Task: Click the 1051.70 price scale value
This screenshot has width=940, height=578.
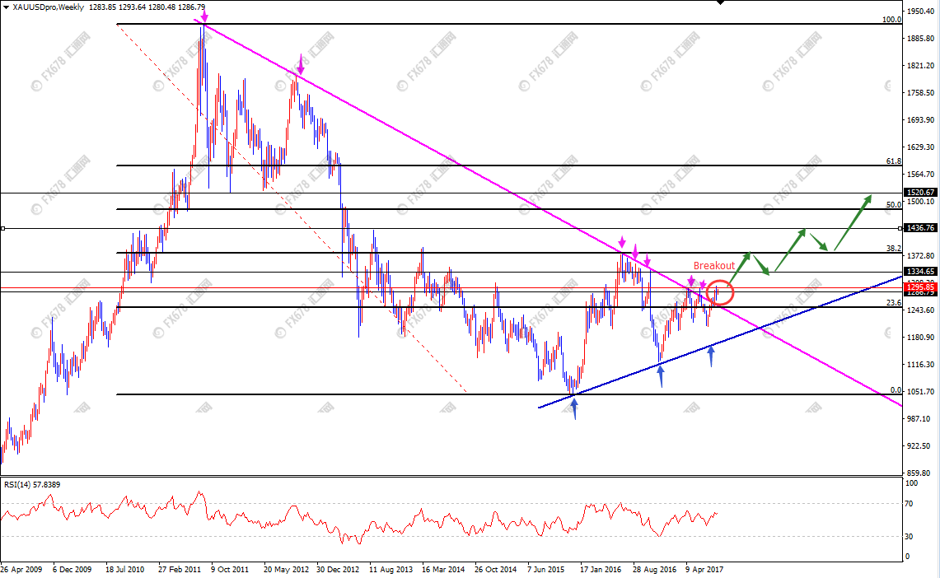Action: [x=921, y=392]
